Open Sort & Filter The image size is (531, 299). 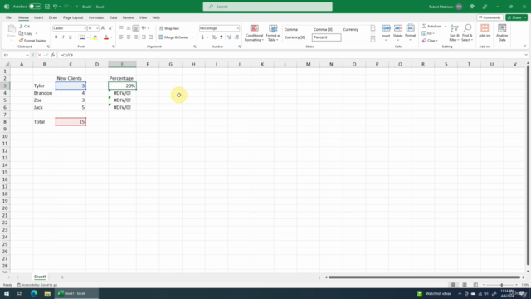click(x=454, y=33)
